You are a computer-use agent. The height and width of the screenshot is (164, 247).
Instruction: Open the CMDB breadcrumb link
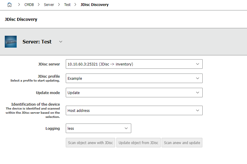[29, 5]
